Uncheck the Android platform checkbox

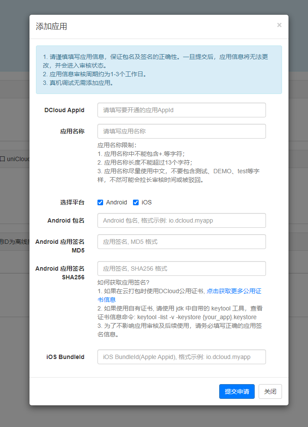pos(100,202)
